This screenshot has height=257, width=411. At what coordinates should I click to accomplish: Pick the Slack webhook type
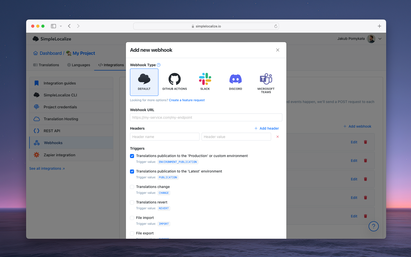coord(205,82)
